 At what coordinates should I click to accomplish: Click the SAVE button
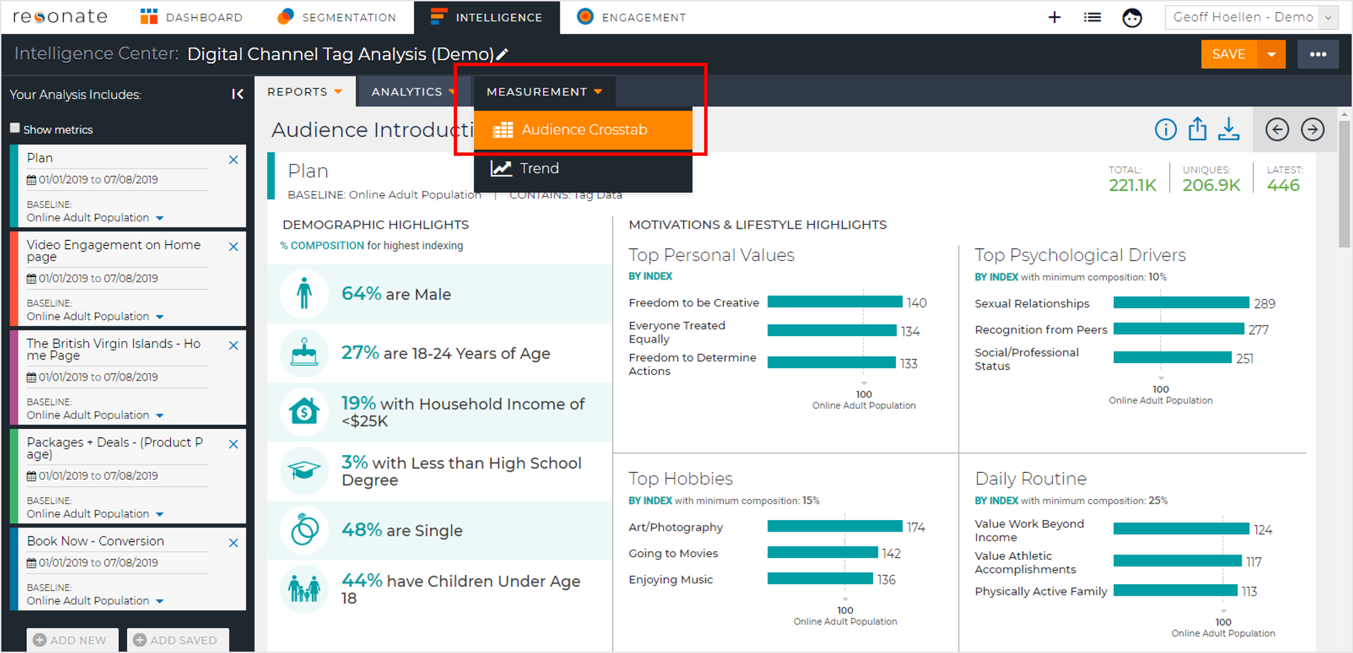pyautogui.click(x=1229, y=55)
